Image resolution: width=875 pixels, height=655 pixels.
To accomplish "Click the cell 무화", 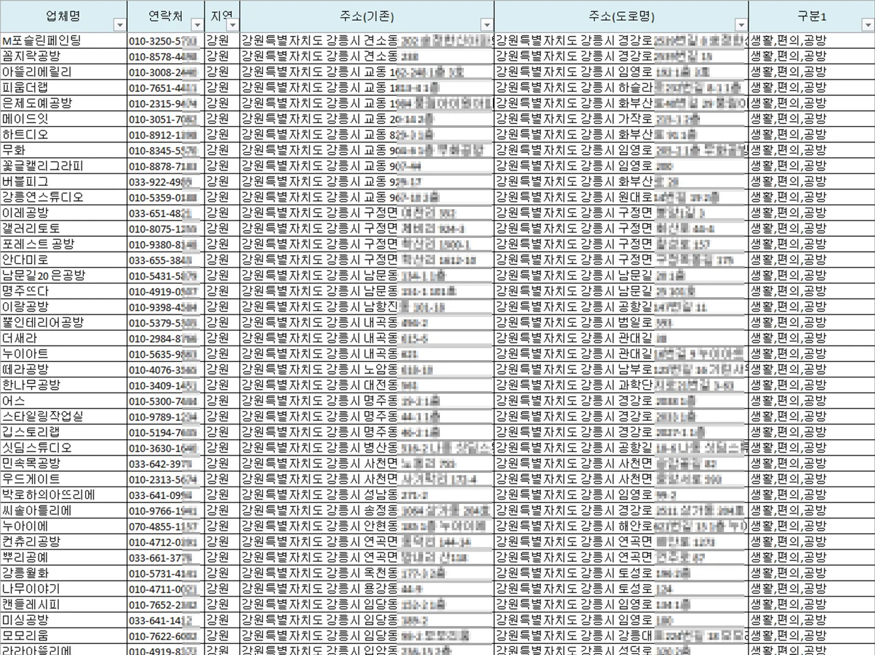I will click(64, 150).
